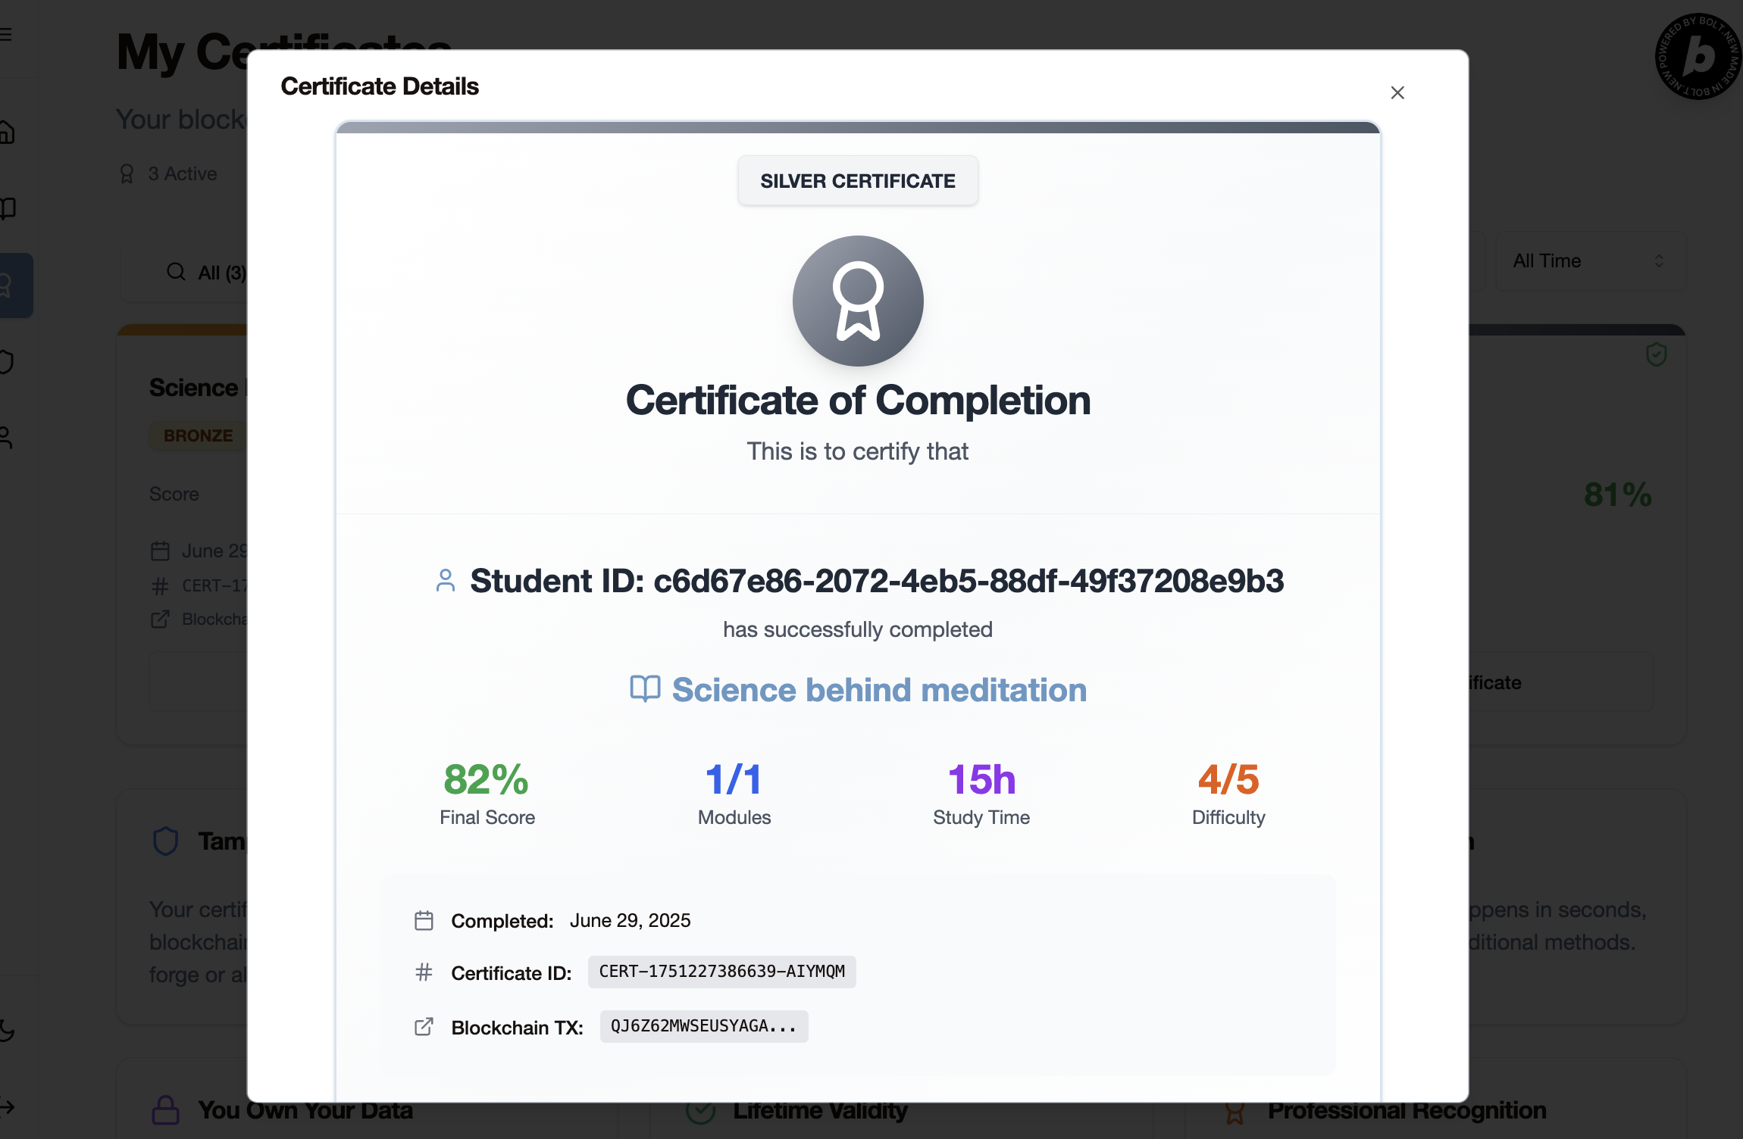
Task: Click the silver award ribbon medallion icon
Action: point(857,301)
